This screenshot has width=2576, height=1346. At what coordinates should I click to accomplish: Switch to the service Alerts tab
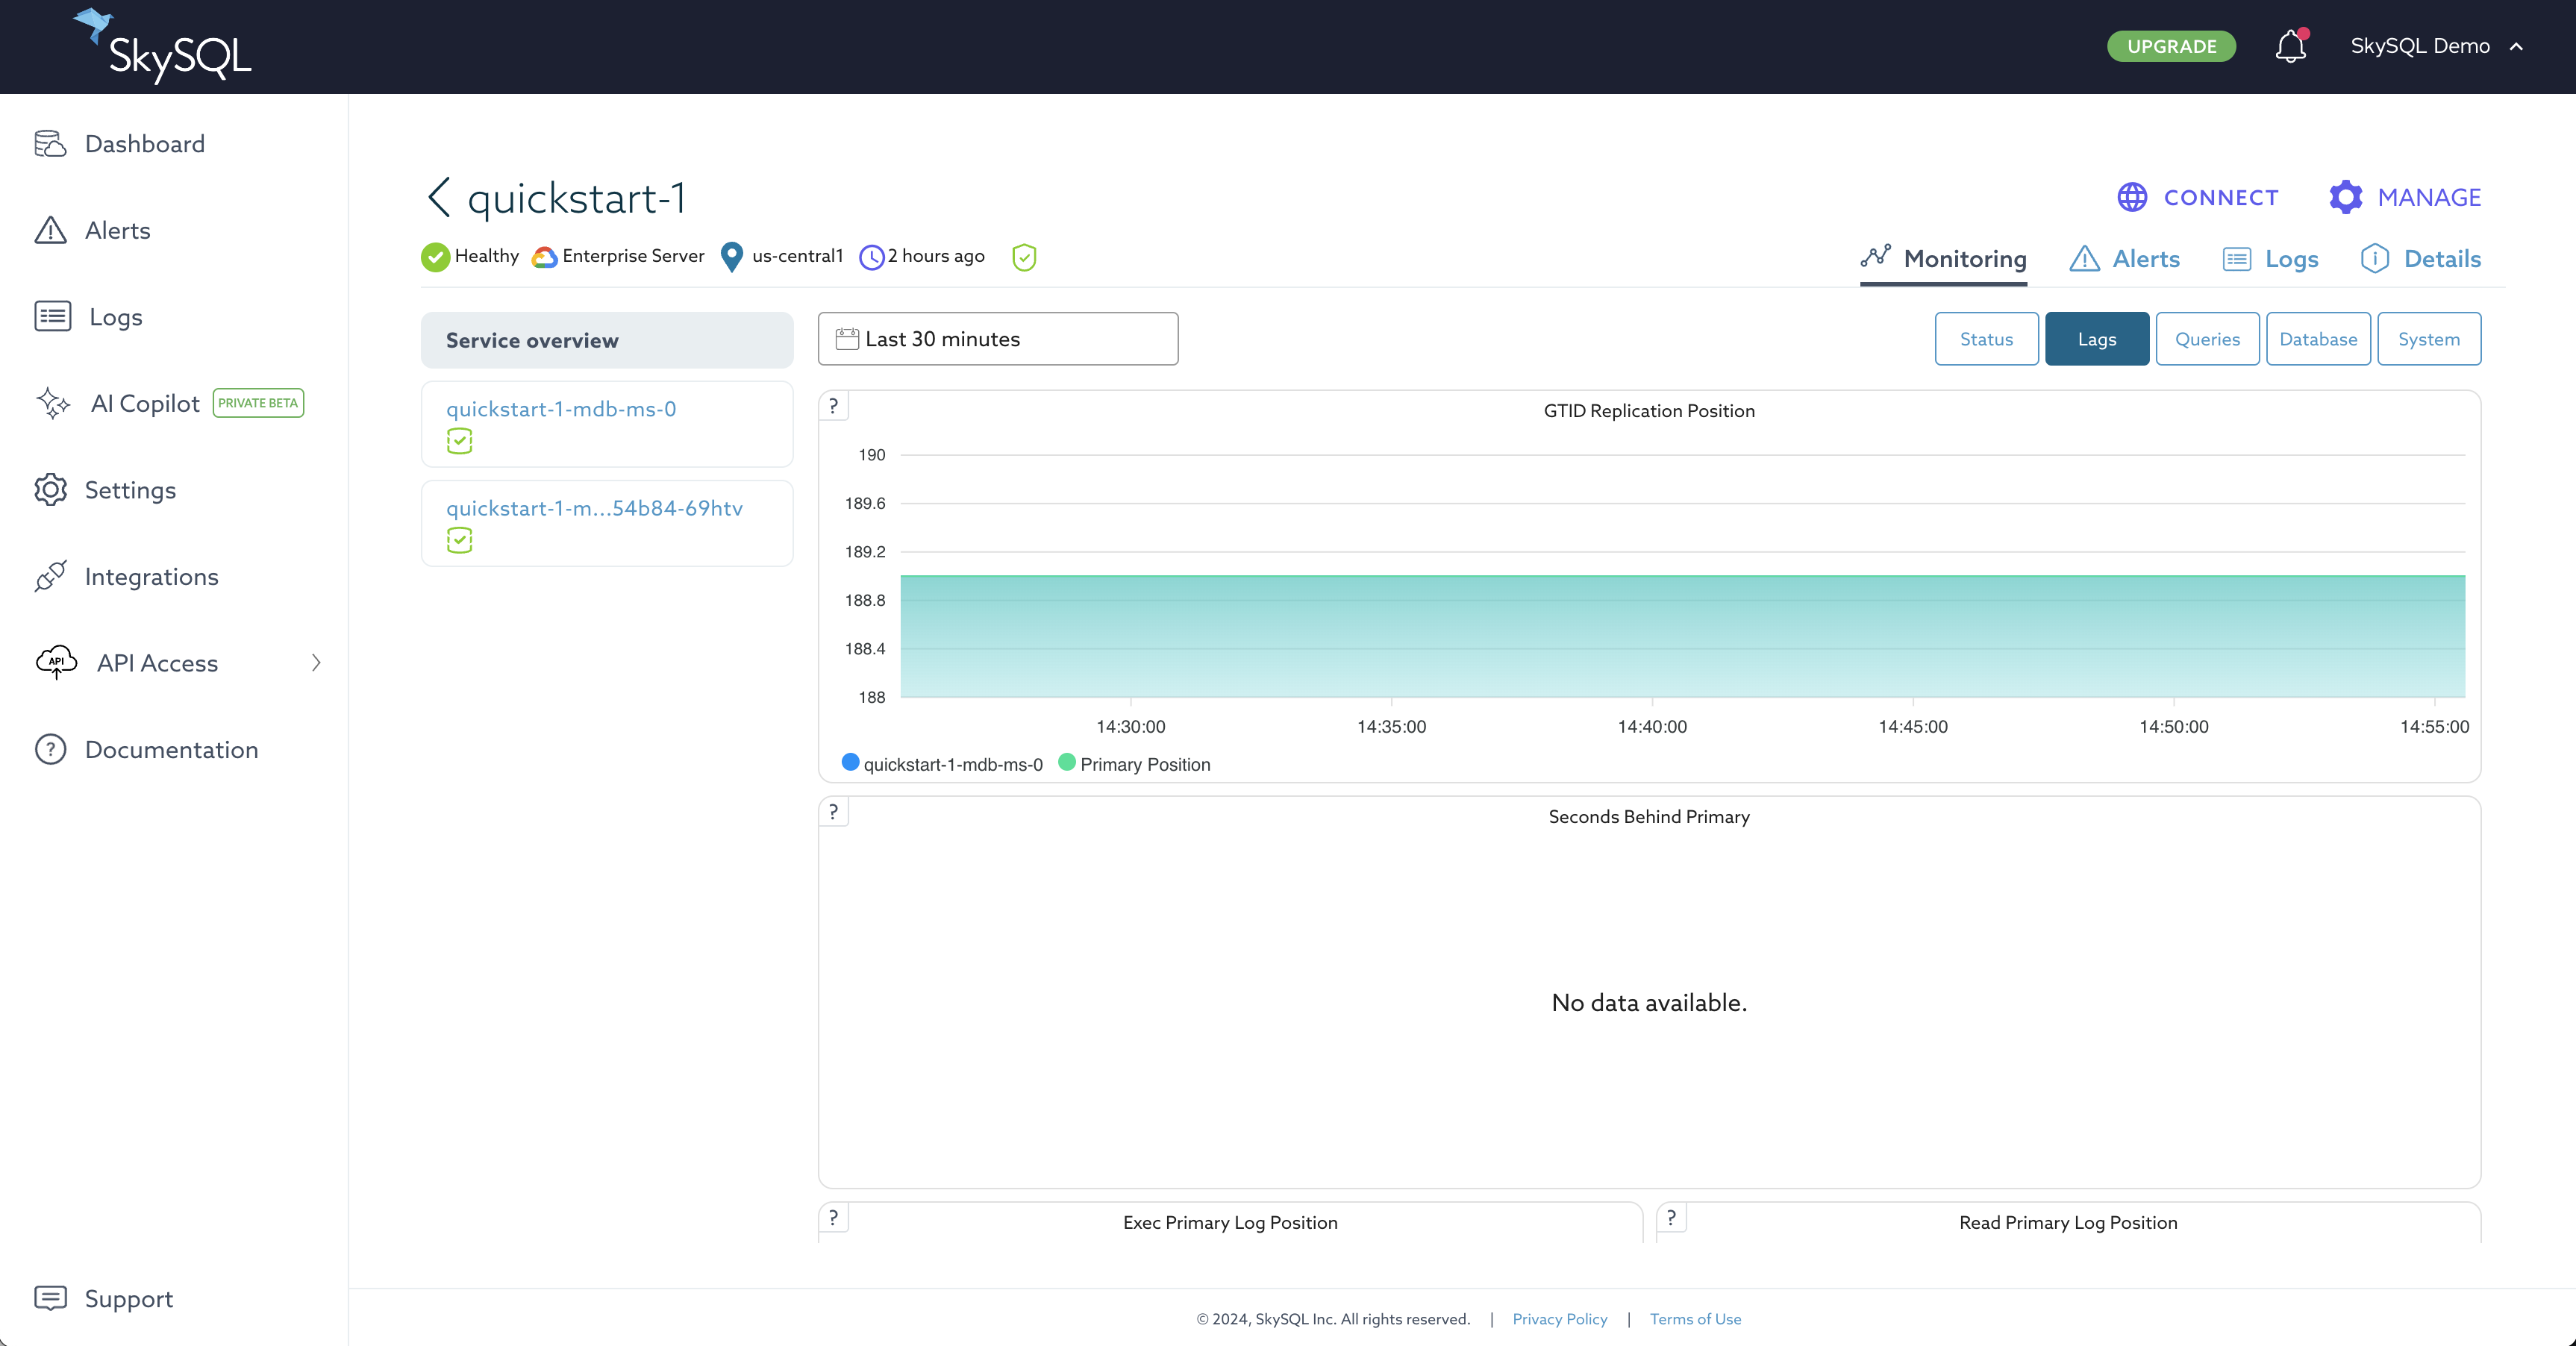2124,259
